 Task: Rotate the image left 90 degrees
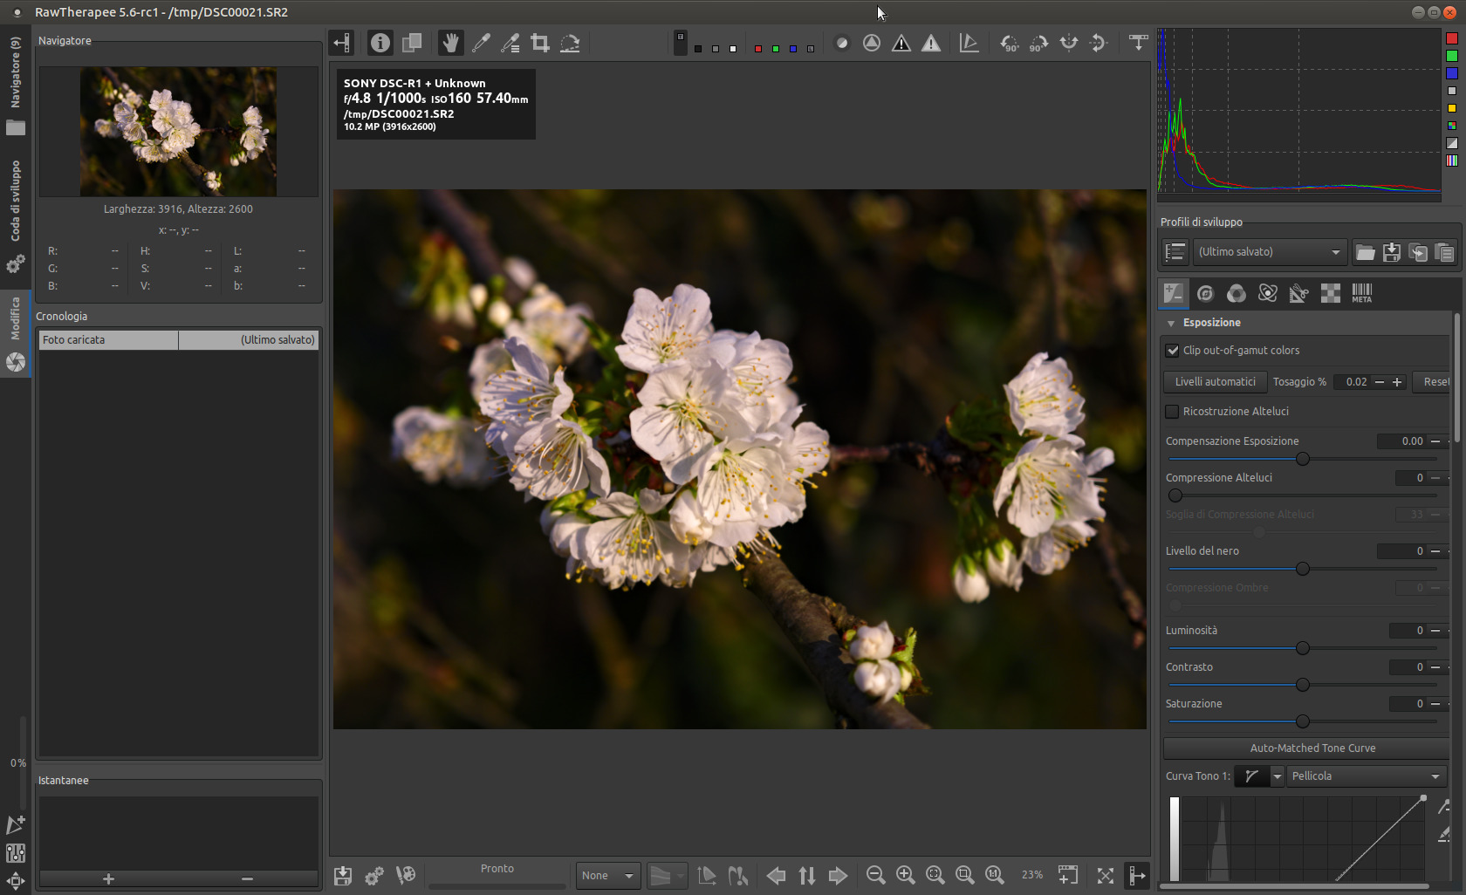point(1009,43)
